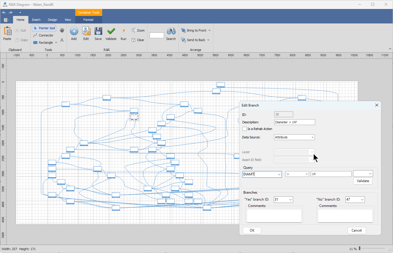Screen dimensions: 393x253
Task: Click the Add node icon
Action: tap(74, 31)
